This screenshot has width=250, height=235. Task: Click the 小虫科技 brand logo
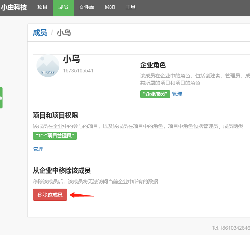[x=14, y=7]
